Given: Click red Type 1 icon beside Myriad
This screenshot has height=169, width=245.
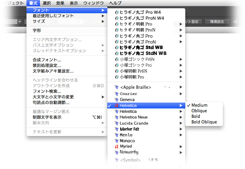Looking at the screenshot, I should (x=116, y=146).
